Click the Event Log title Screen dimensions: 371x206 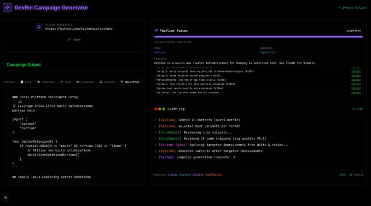pos(176,109)
